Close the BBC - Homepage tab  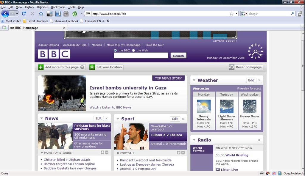(64, 28)
